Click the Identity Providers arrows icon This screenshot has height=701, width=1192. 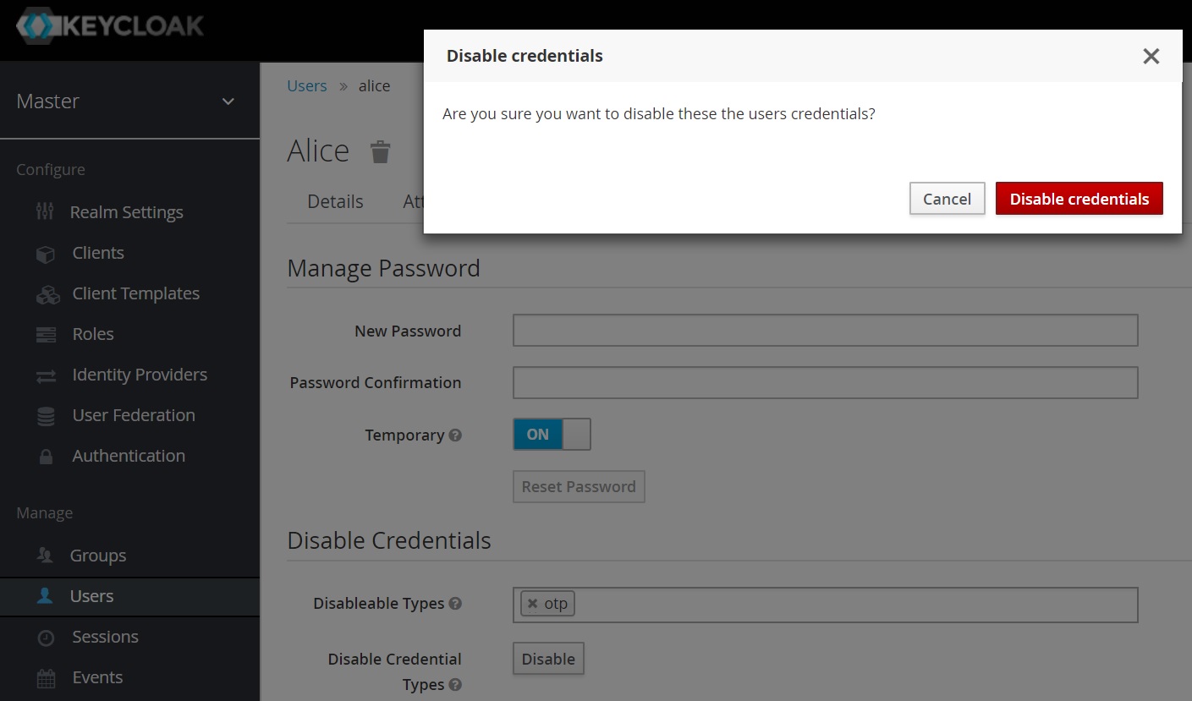point(46,375)
